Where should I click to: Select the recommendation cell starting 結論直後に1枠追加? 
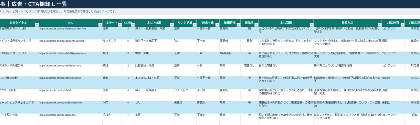[348, 83]
